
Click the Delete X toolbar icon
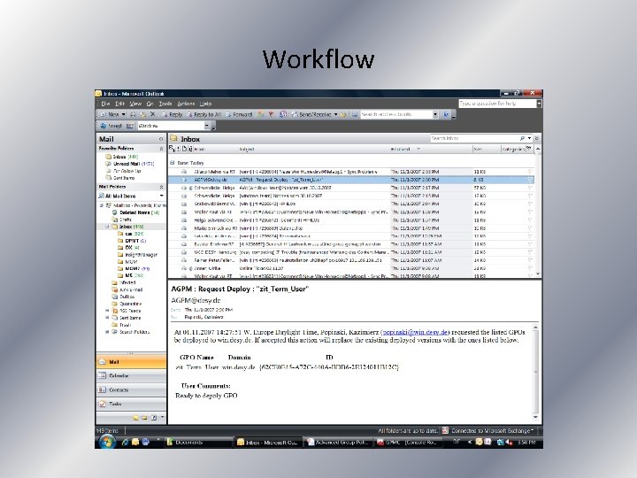point(153,114)
